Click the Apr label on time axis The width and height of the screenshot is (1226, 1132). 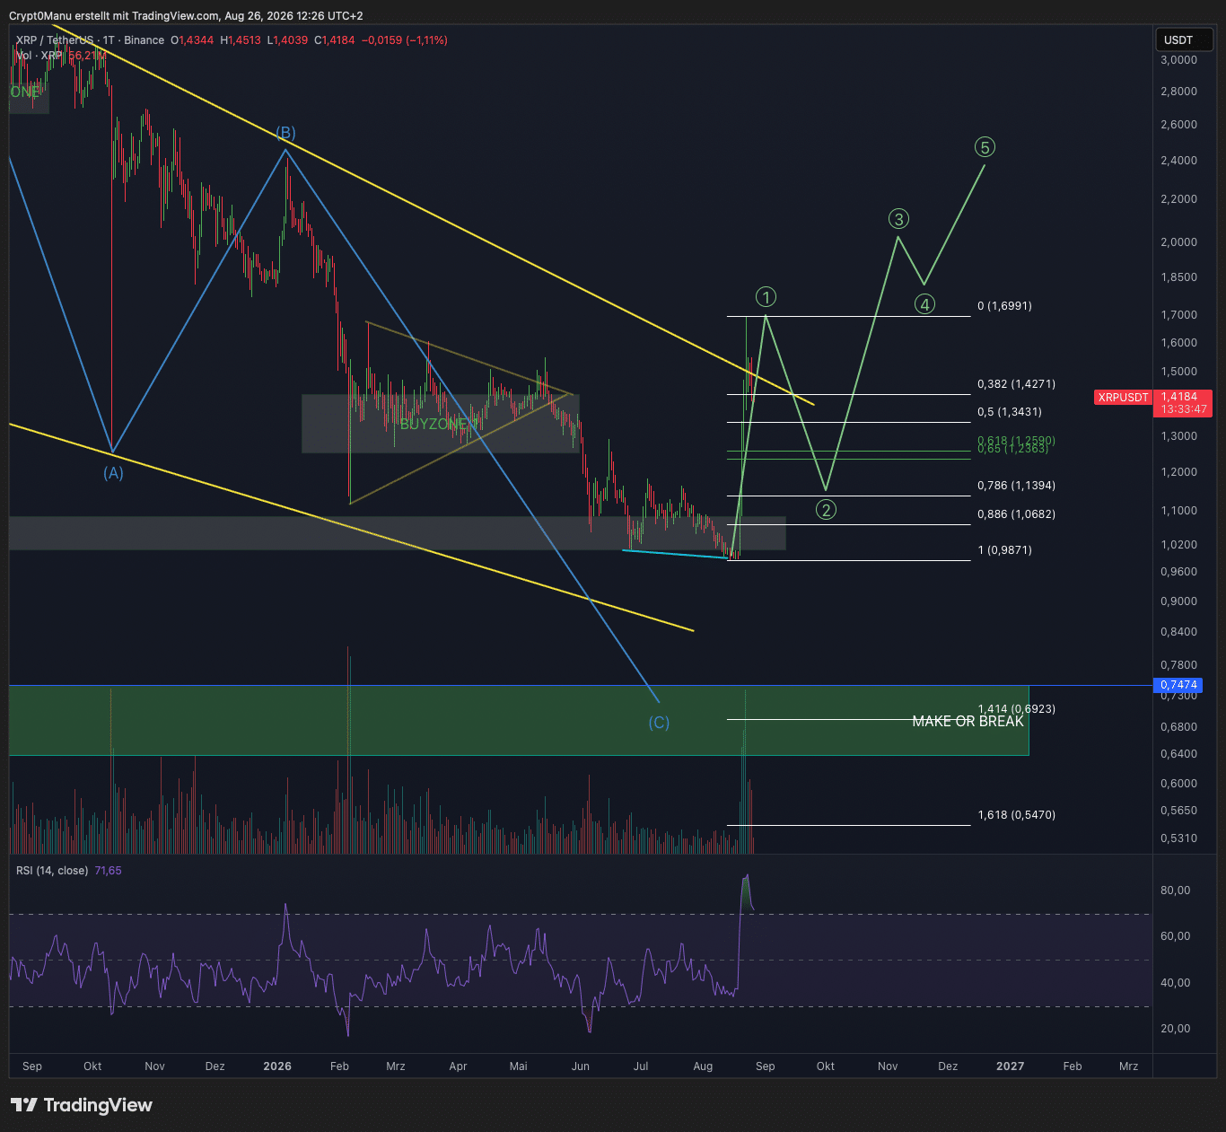click(458, 1066)
